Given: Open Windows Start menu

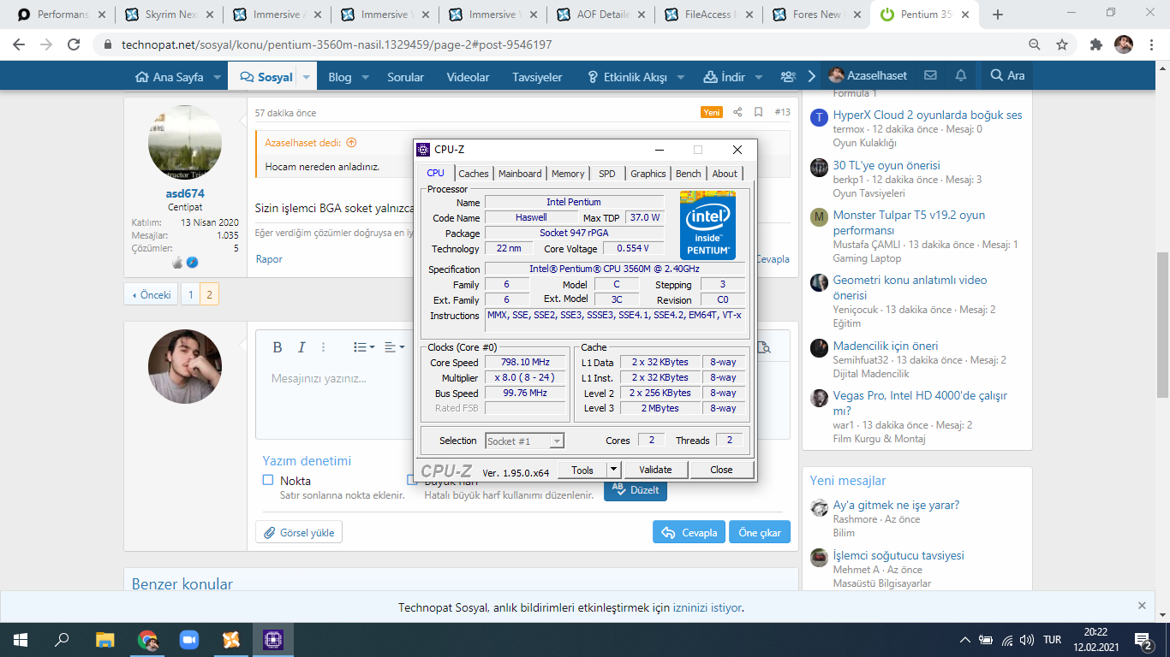Looking at the screenshot, I should click(x=21, y=639).
